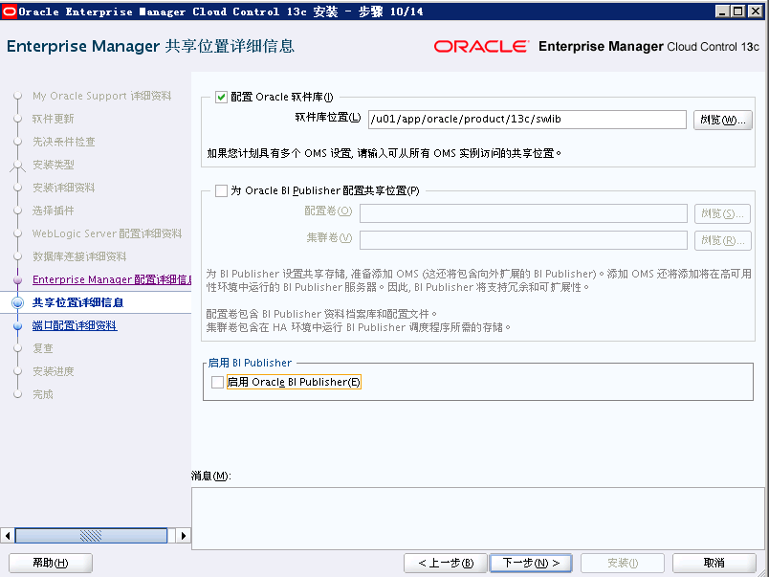Open Enterprise Manager 配置详细信息 step link
Image resolution: width=769 pixels, height=577 pixels.
[x=112, y=279]
